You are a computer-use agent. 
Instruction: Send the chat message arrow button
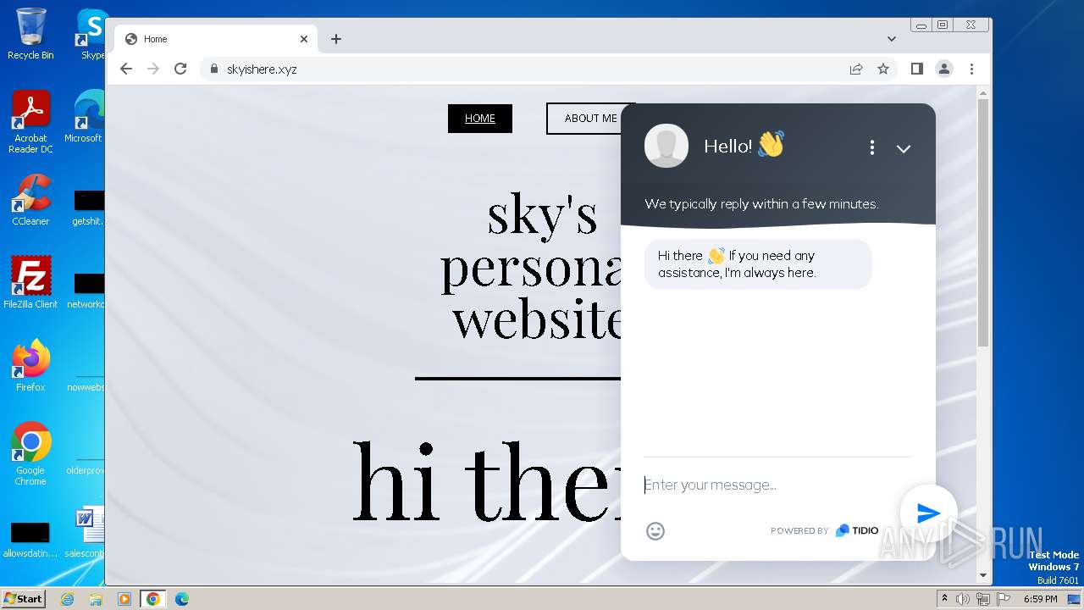928,513
